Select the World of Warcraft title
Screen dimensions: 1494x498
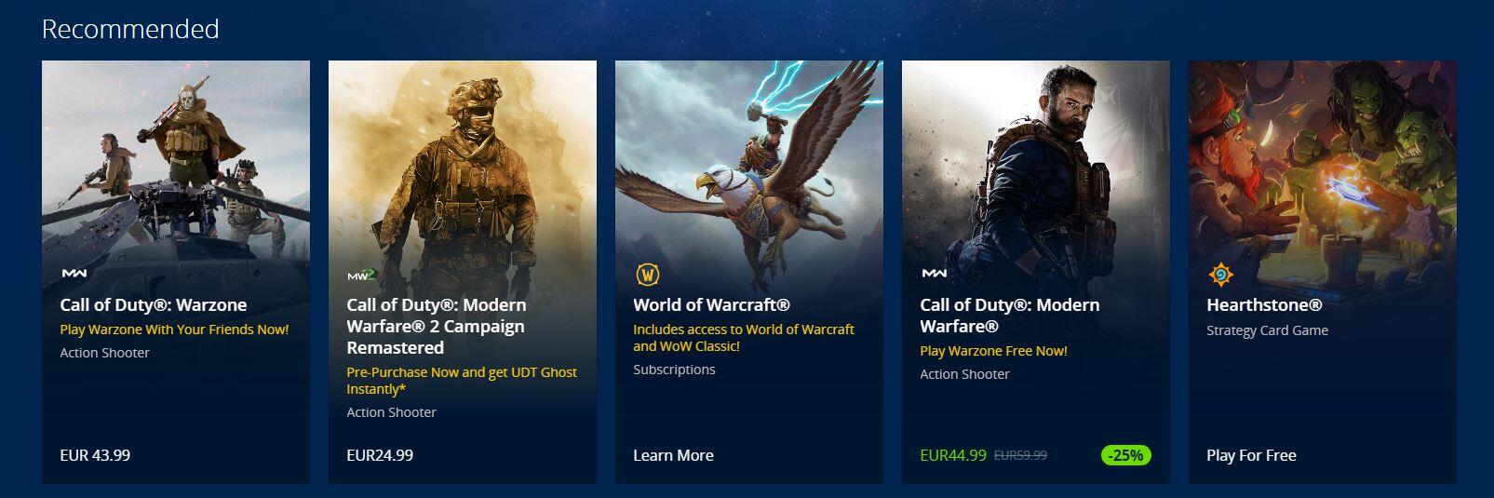(x=712, y=305)
